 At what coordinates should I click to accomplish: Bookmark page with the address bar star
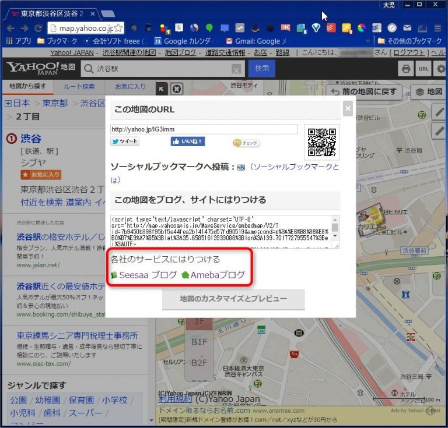(118, 28)
